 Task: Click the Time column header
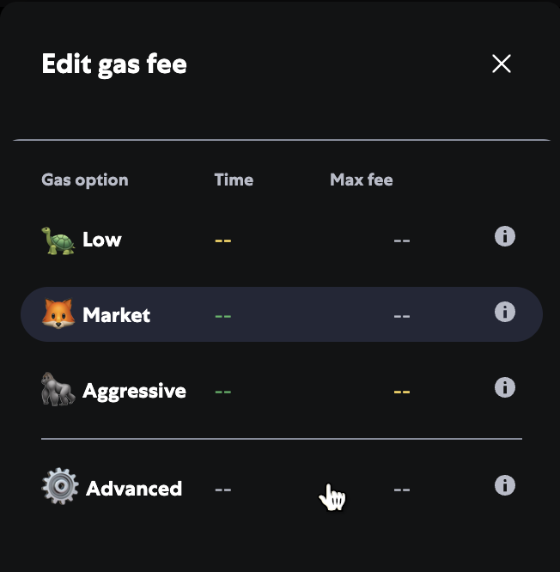pyautogui.click(x=234, y=180)
